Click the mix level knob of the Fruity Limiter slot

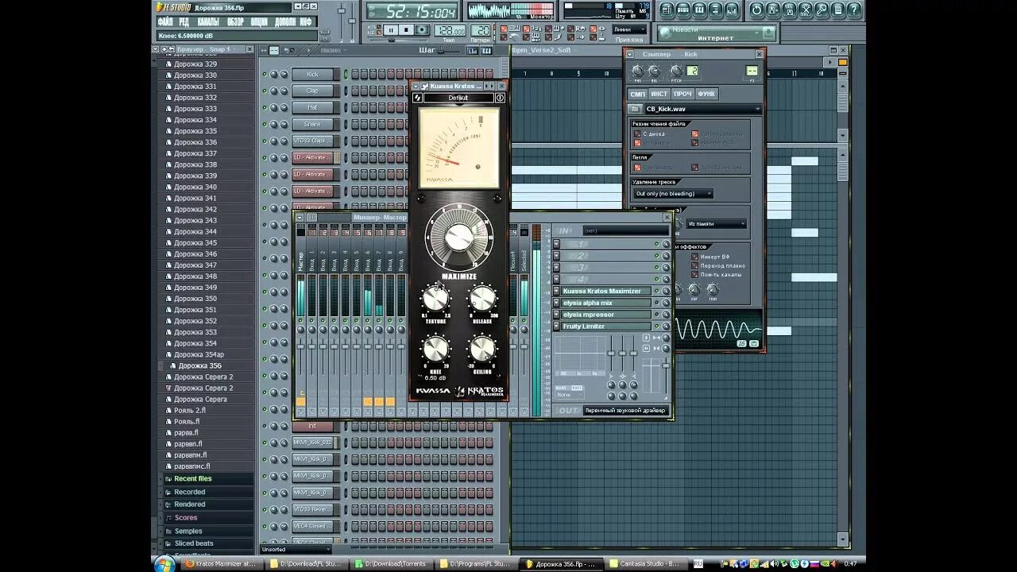666,327
